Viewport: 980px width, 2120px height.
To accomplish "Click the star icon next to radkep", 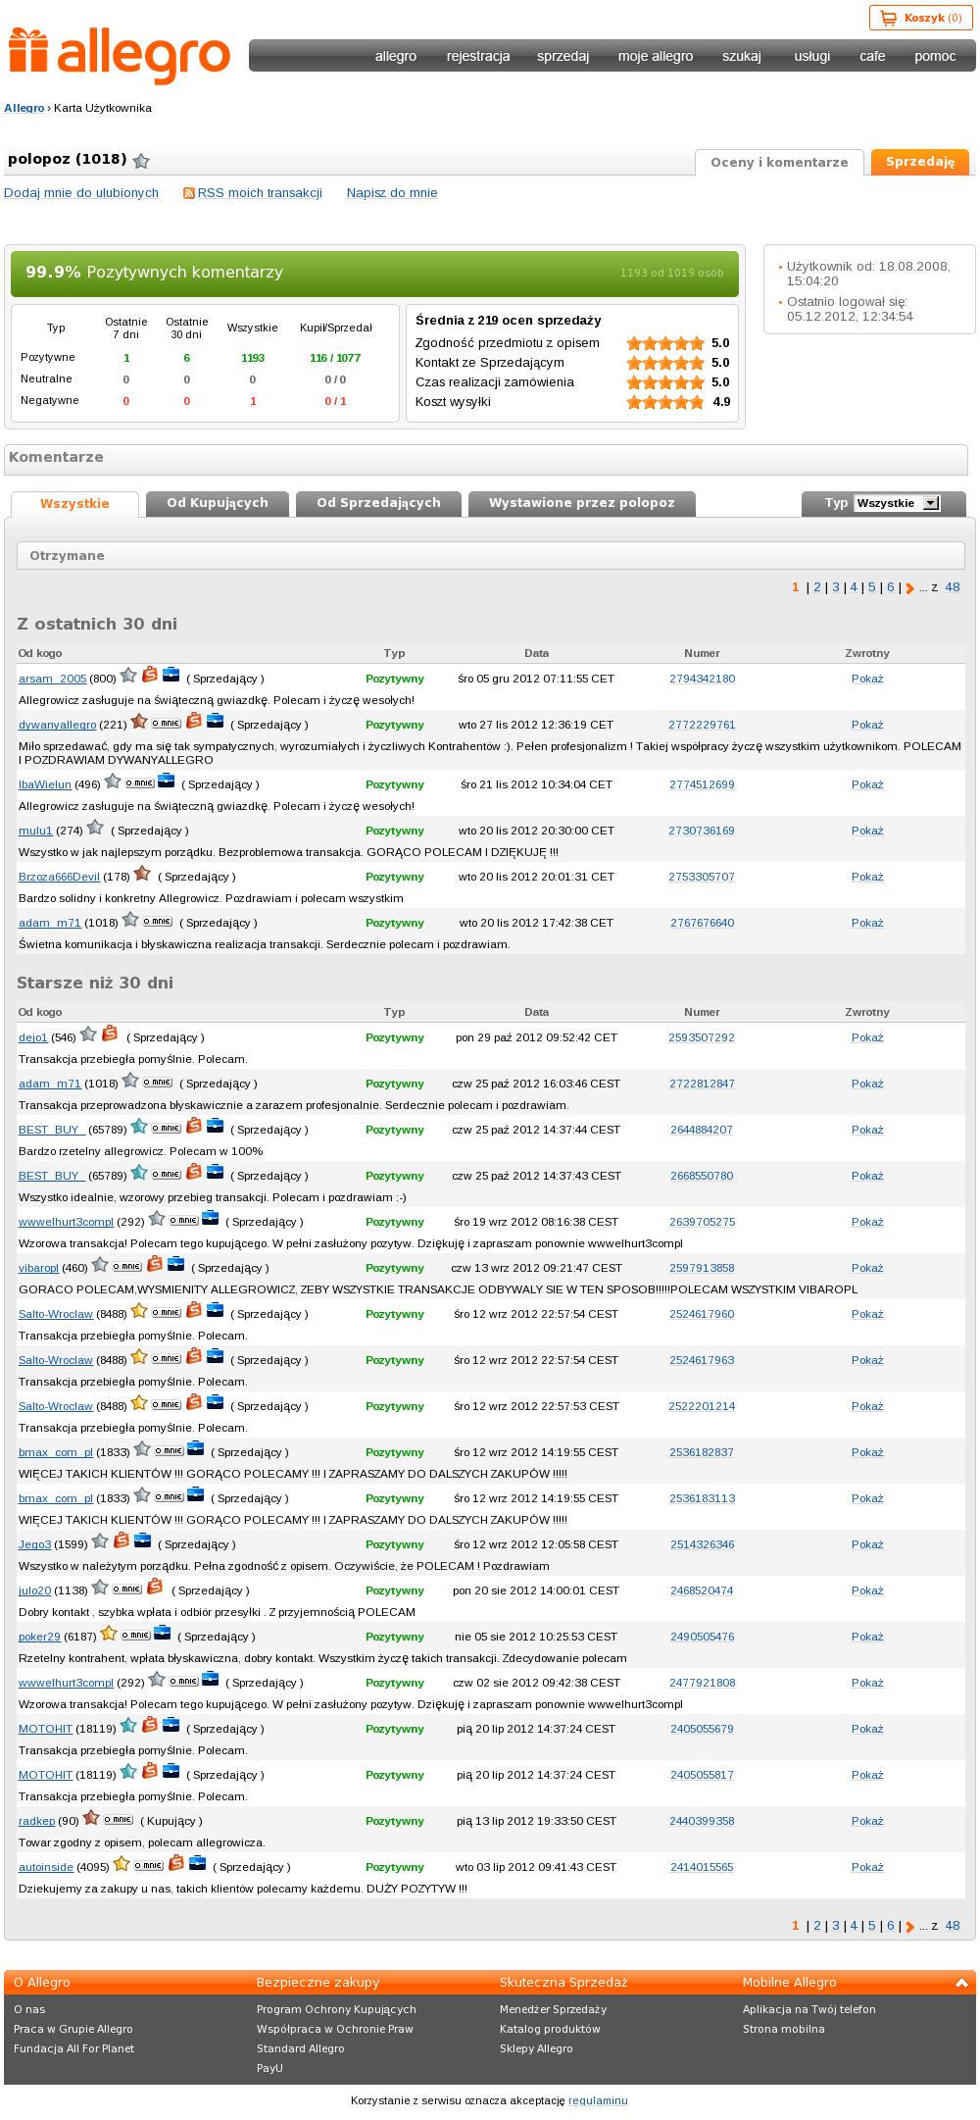I will click(91, 1818).
